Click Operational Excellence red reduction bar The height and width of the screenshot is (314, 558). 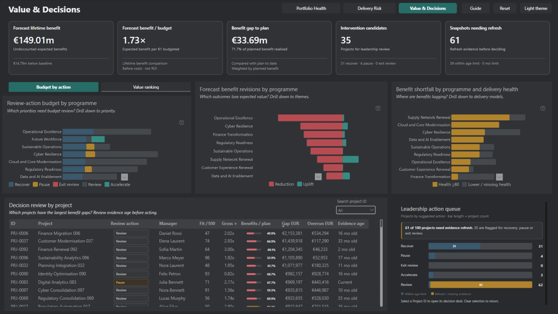tap(310, 118)
